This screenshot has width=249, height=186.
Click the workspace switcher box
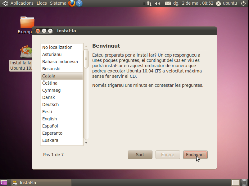(236, 183)
